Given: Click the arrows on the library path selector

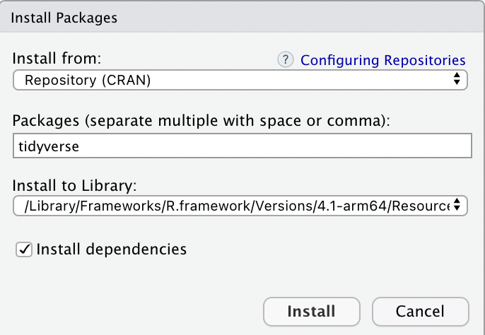Looking at the screenshot, I should [457, 204].
